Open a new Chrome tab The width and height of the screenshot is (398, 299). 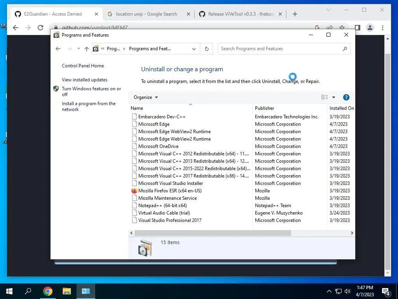coord(295,14)
